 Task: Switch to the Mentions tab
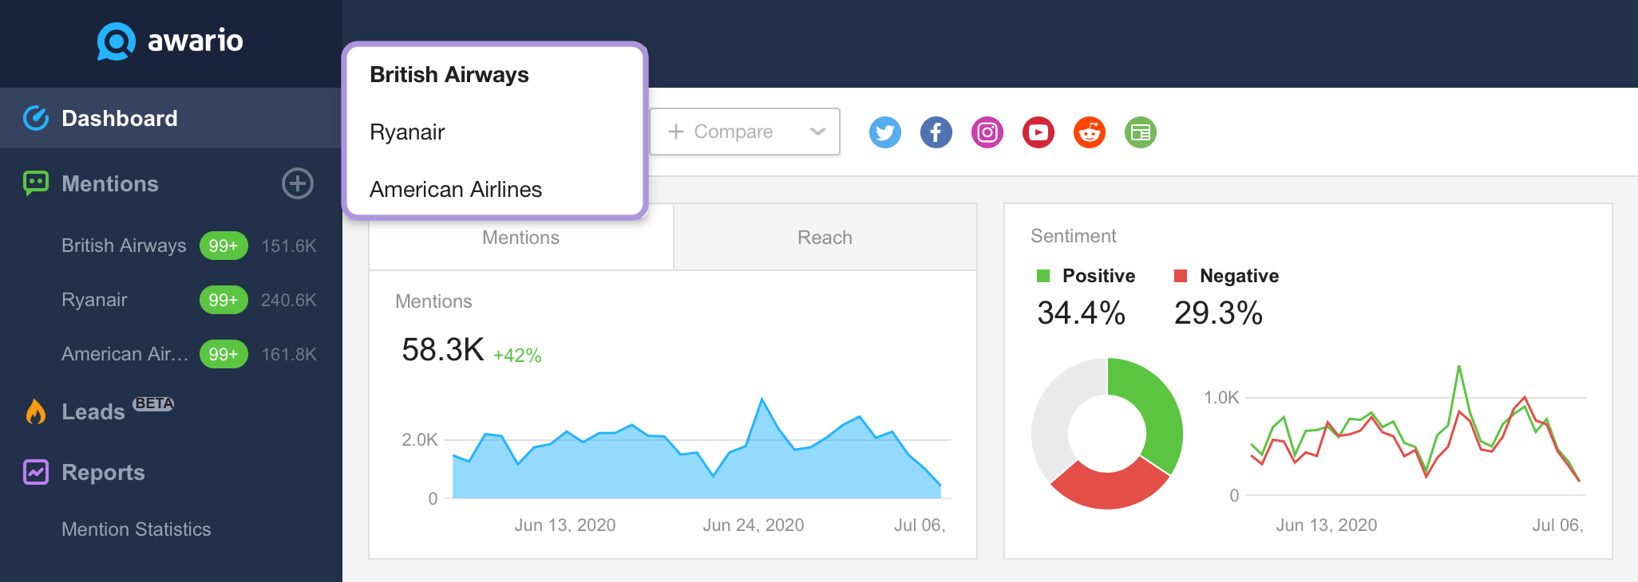pos(521,238)
